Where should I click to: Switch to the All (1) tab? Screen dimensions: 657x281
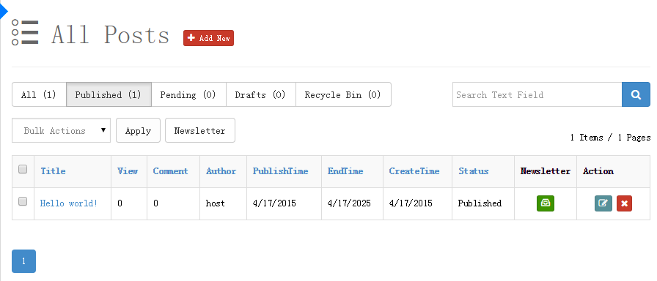[x=39, y=94]
